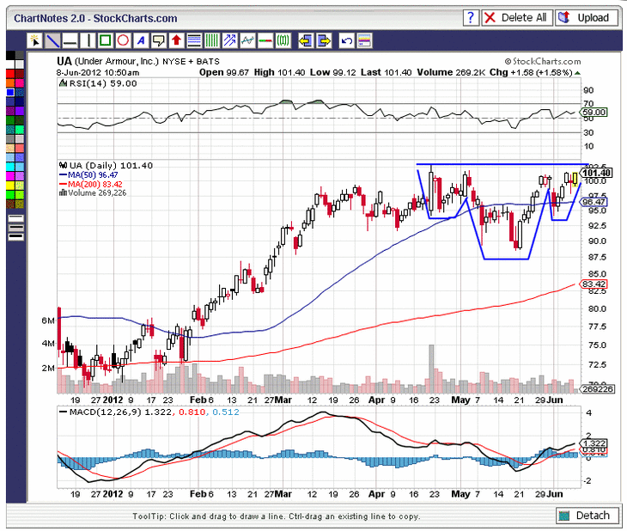
Task: Click the 96.47 MA(50) price tag
Action: tap(594, 202)
